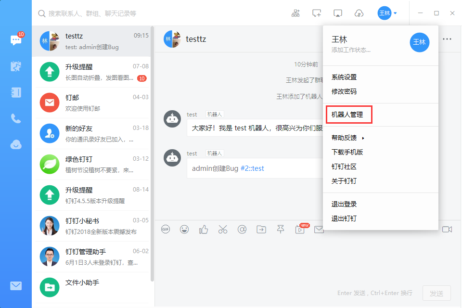Click 添加工作状态 under the name 王林
Viewport: 462px width, 308px height.
coord(351,50)
